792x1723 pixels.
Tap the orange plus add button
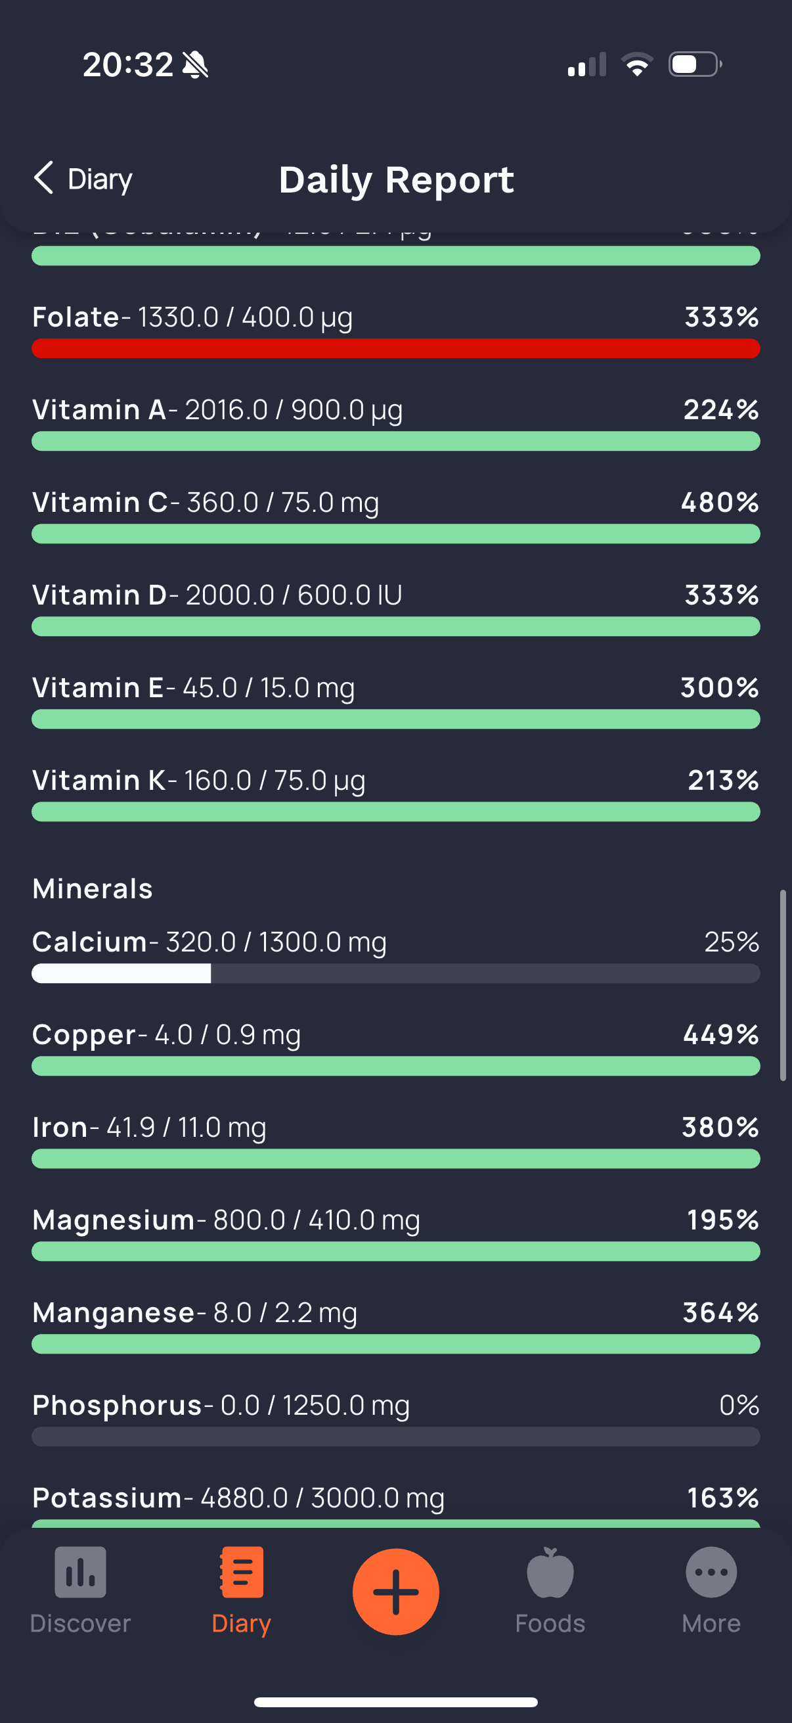(x=395, y=1591)
